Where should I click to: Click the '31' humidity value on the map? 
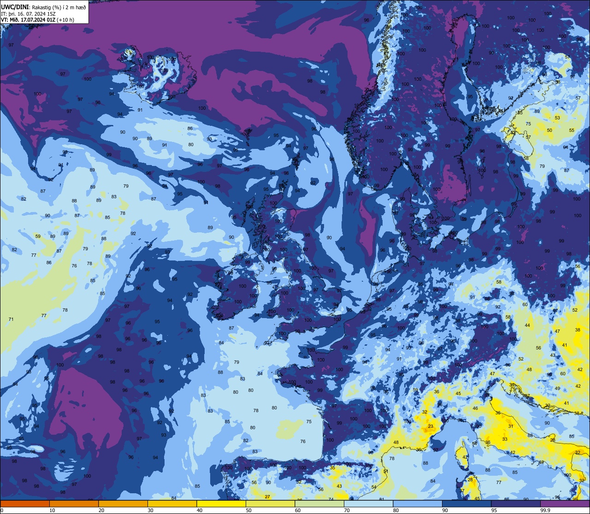(511, 426)
